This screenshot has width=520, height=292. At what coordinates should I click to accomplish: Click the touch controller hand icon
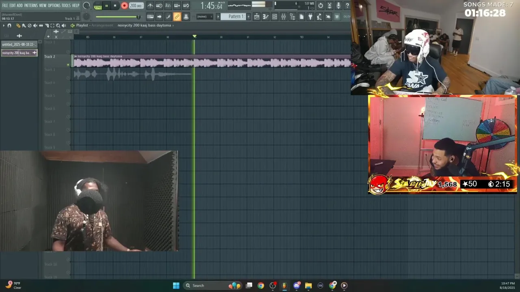coord(328,17)
